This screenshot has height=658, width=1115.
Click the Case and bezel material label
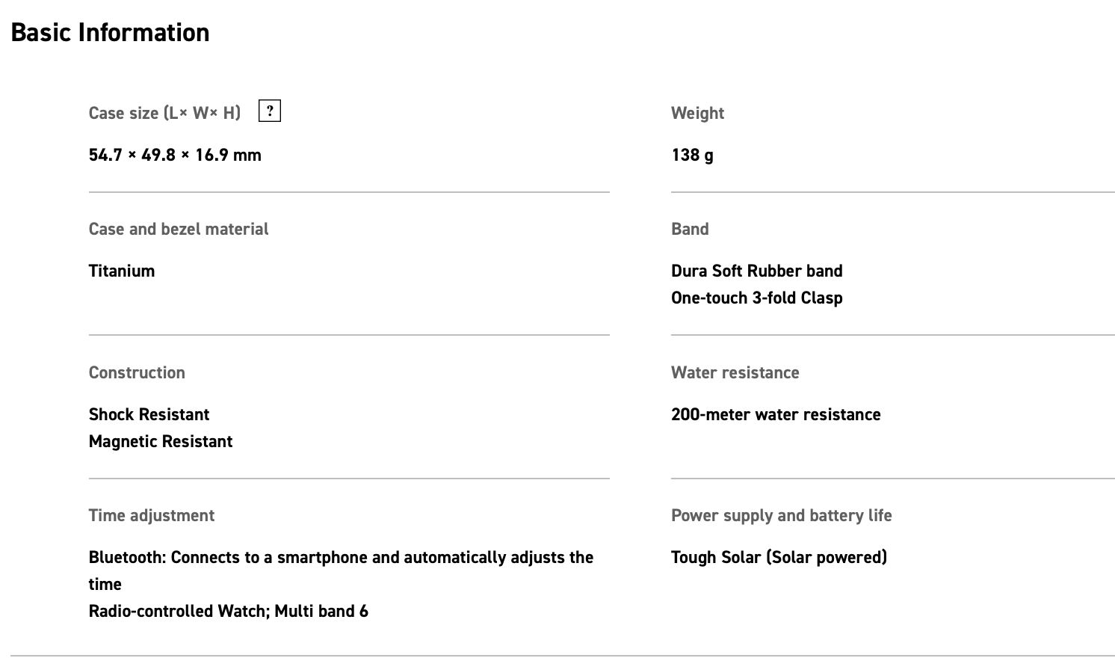click(179, 229)
